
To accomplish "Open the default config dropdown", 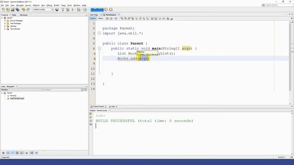I will (x=43, y=10).
